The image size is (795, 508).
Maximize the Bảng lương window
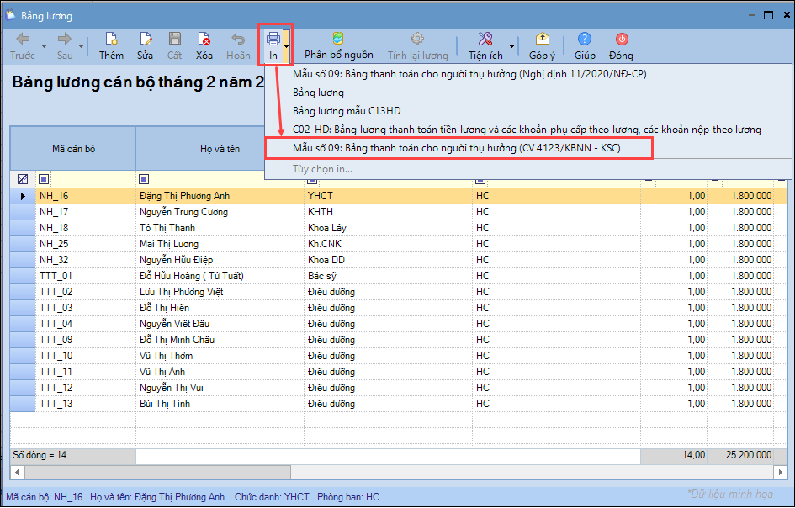pos(768,15)
